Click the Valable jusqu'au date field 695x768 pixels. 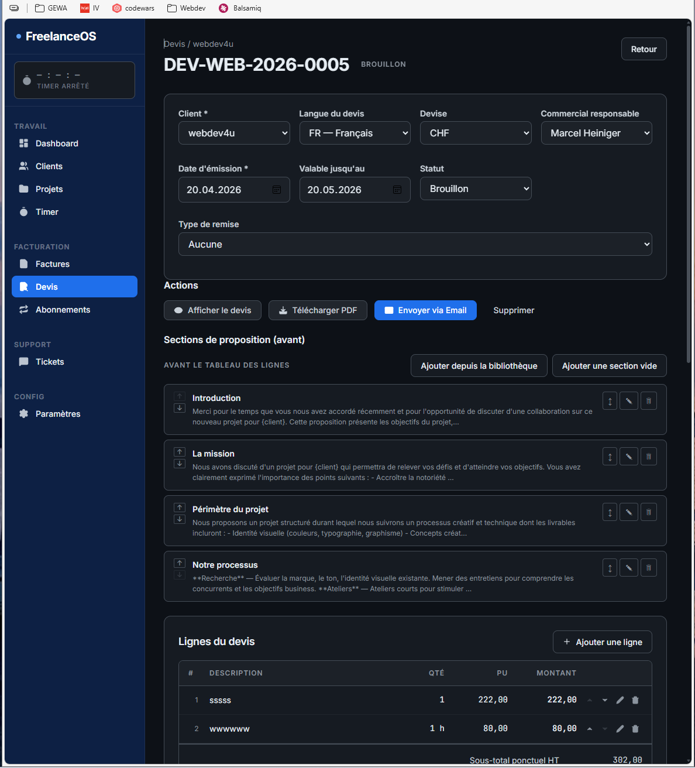[345, 190]
